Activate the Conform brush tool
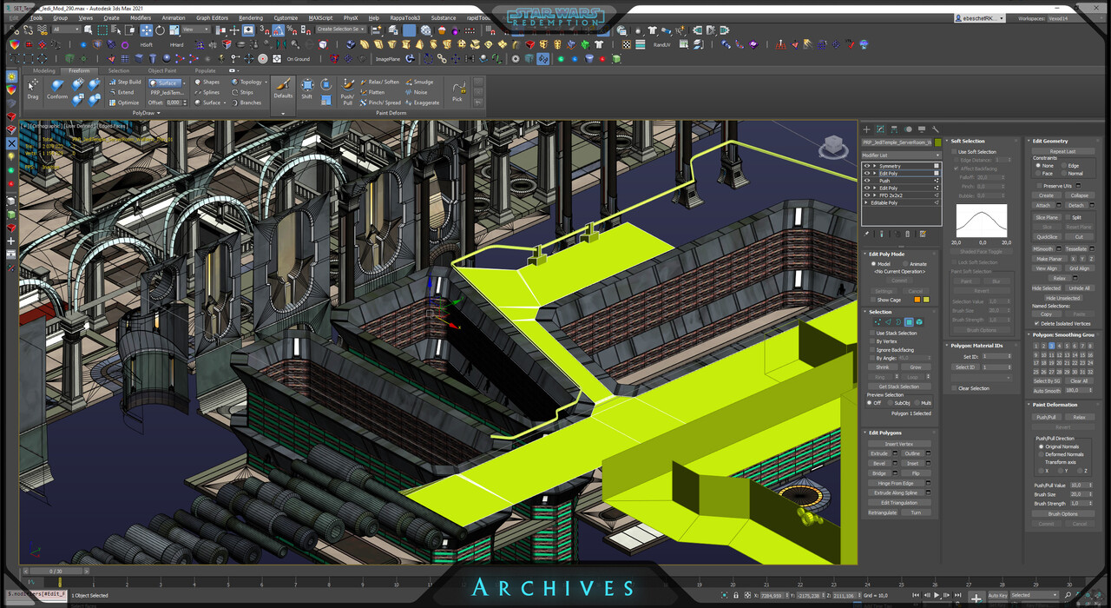Image resolution: width=1111 pixels, height=608 pixels. coord(57,89)
